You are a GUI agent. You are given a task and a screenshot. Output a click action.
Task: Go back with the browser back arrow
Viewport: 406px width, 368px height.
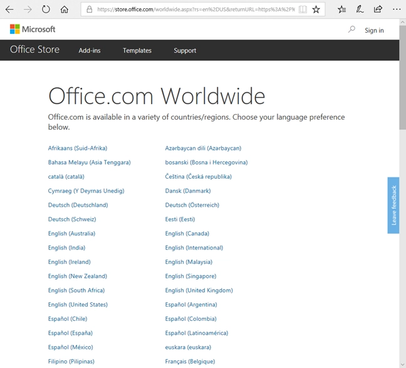click(9, 9)
